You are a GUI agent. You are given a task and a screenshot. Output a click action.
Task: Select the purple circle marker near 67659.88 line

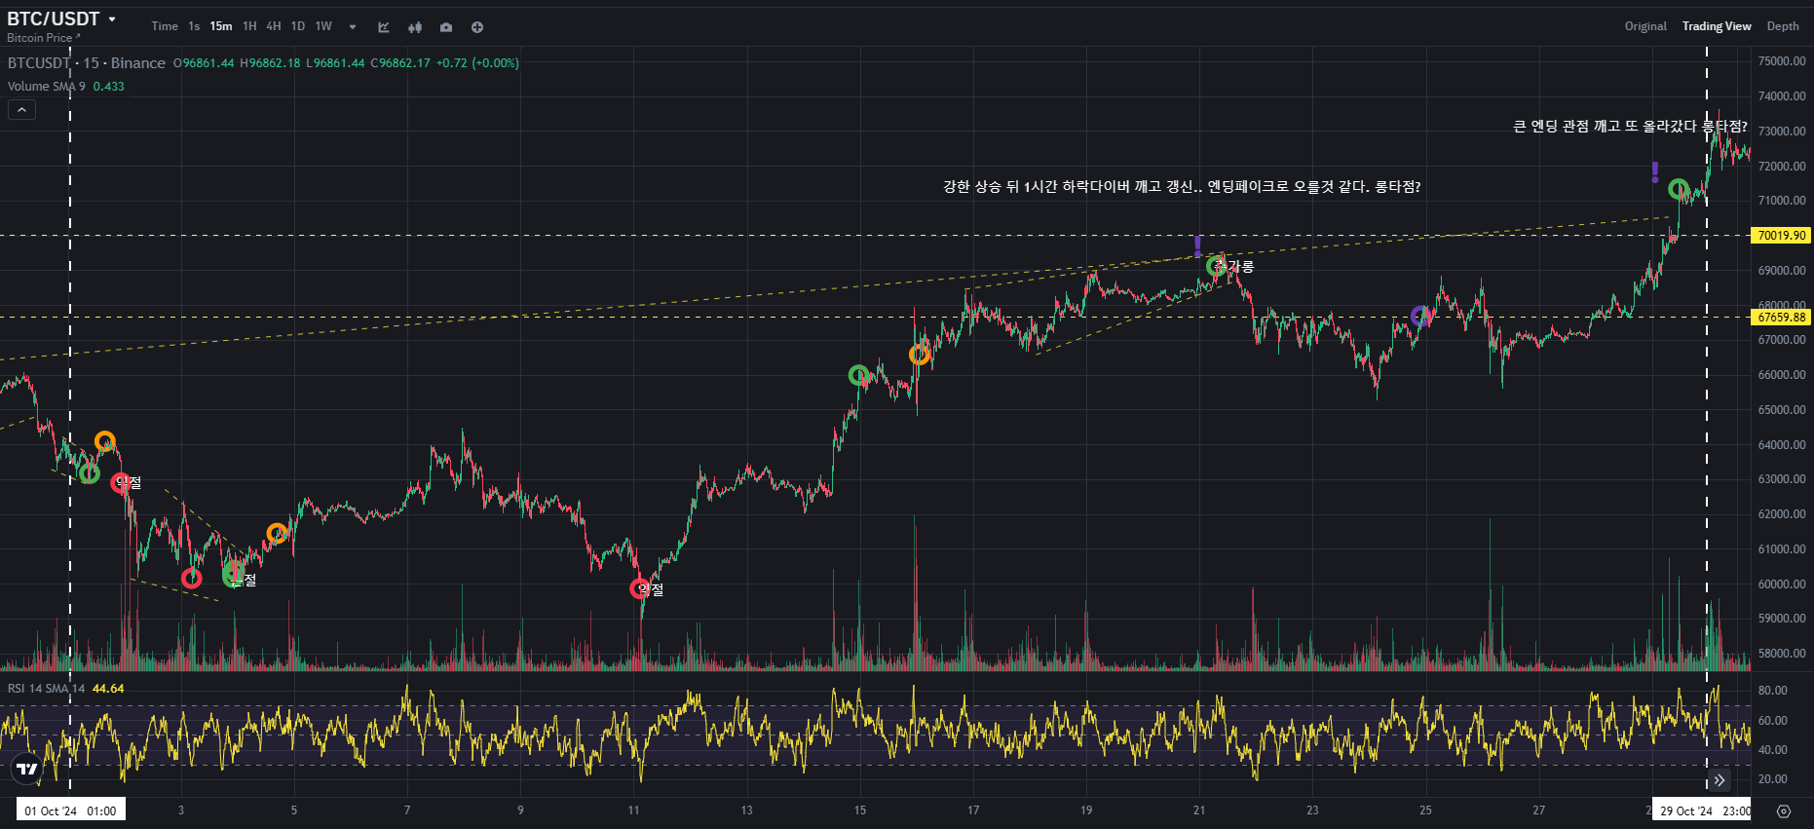click(1421, 317)
